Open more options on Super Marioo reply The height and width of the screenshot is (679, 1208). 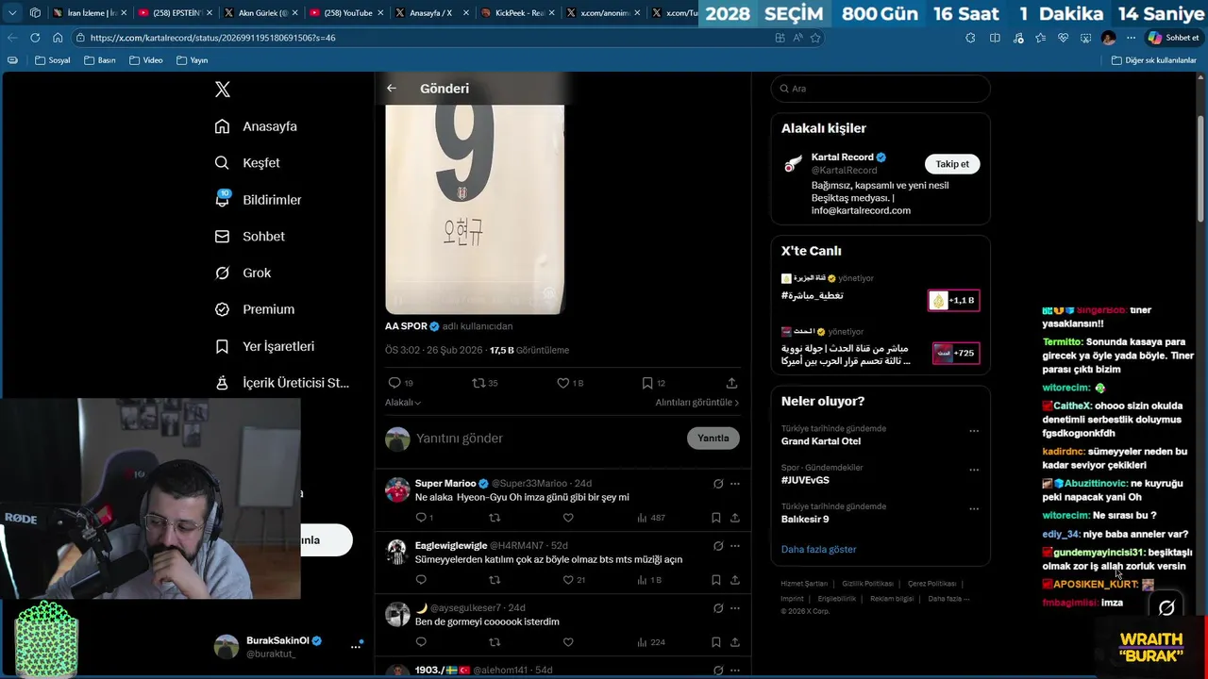pos(735,484)
